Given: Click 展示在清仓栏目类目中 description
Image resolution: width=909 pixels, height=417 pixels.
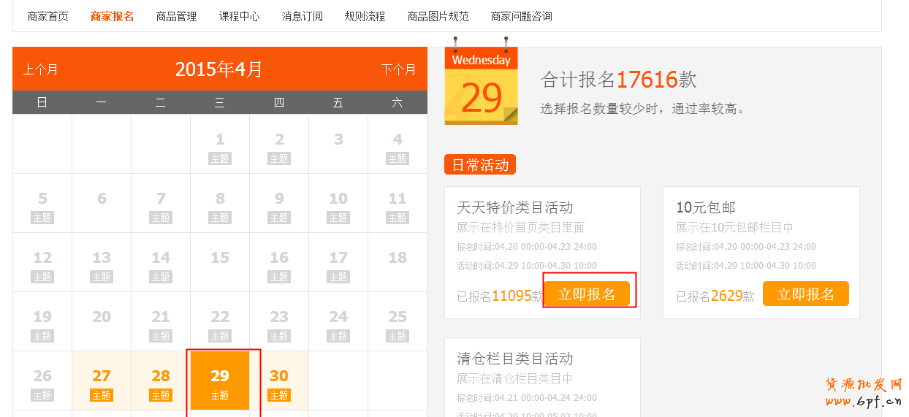Looking at the screenshot, I should pos(515,378).
